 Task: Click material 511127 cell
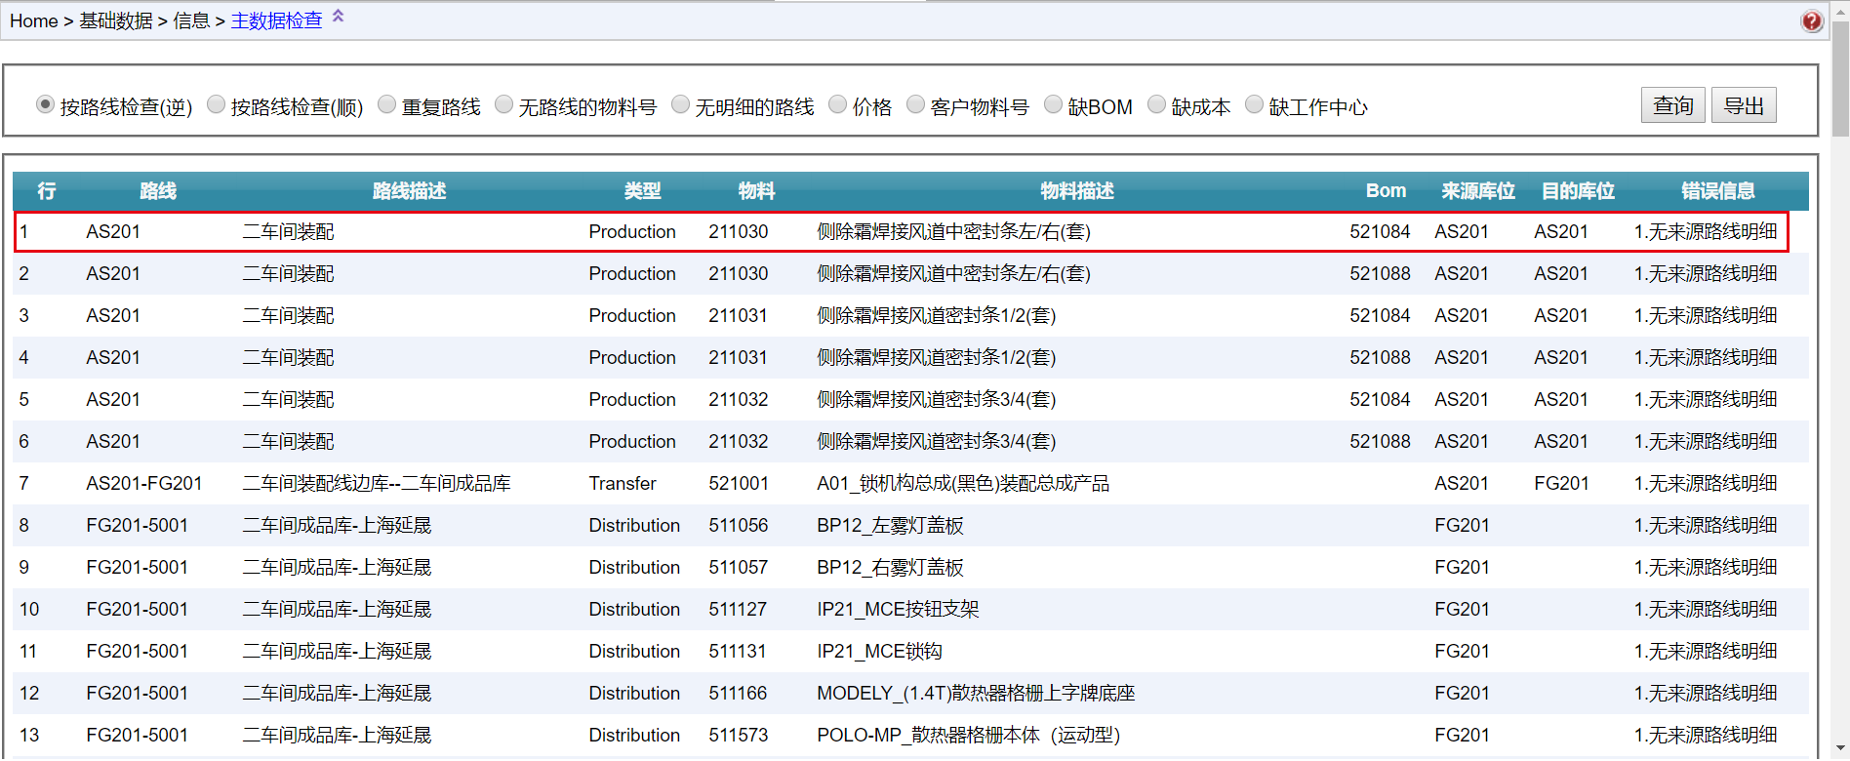[x=738, y=610]
